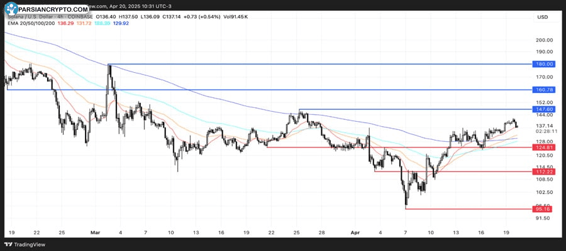Click the Solana / U.S. Dollar symbol title
Image resolution: width=566 pixels, height=251 pixels.
pyautogui.click(x=30, y=16)
